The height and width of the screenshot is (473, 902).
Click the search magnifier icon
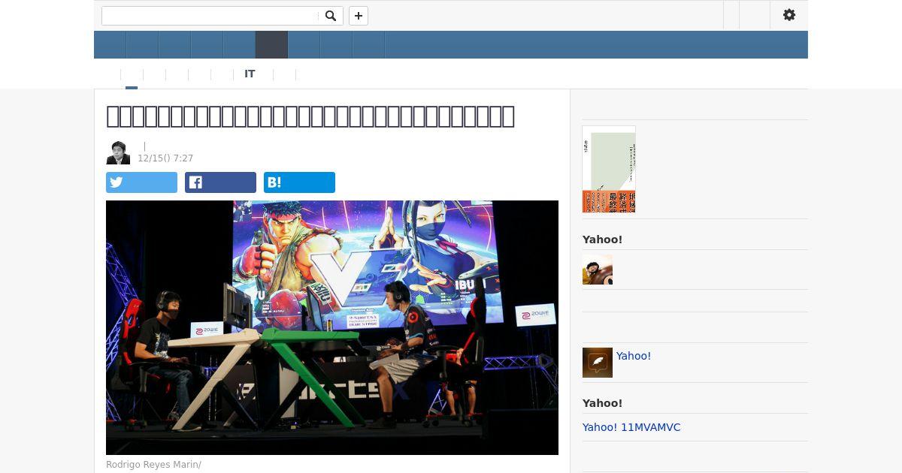331,16
